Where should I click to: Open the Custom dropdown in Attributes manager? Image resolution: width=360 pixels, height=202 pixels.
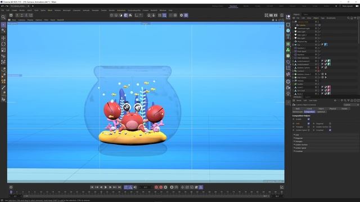pos(350,105)
